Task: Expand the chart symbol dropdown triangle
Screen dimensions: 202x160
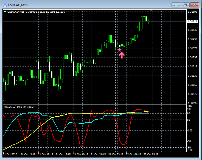Action: coord(5,12)
